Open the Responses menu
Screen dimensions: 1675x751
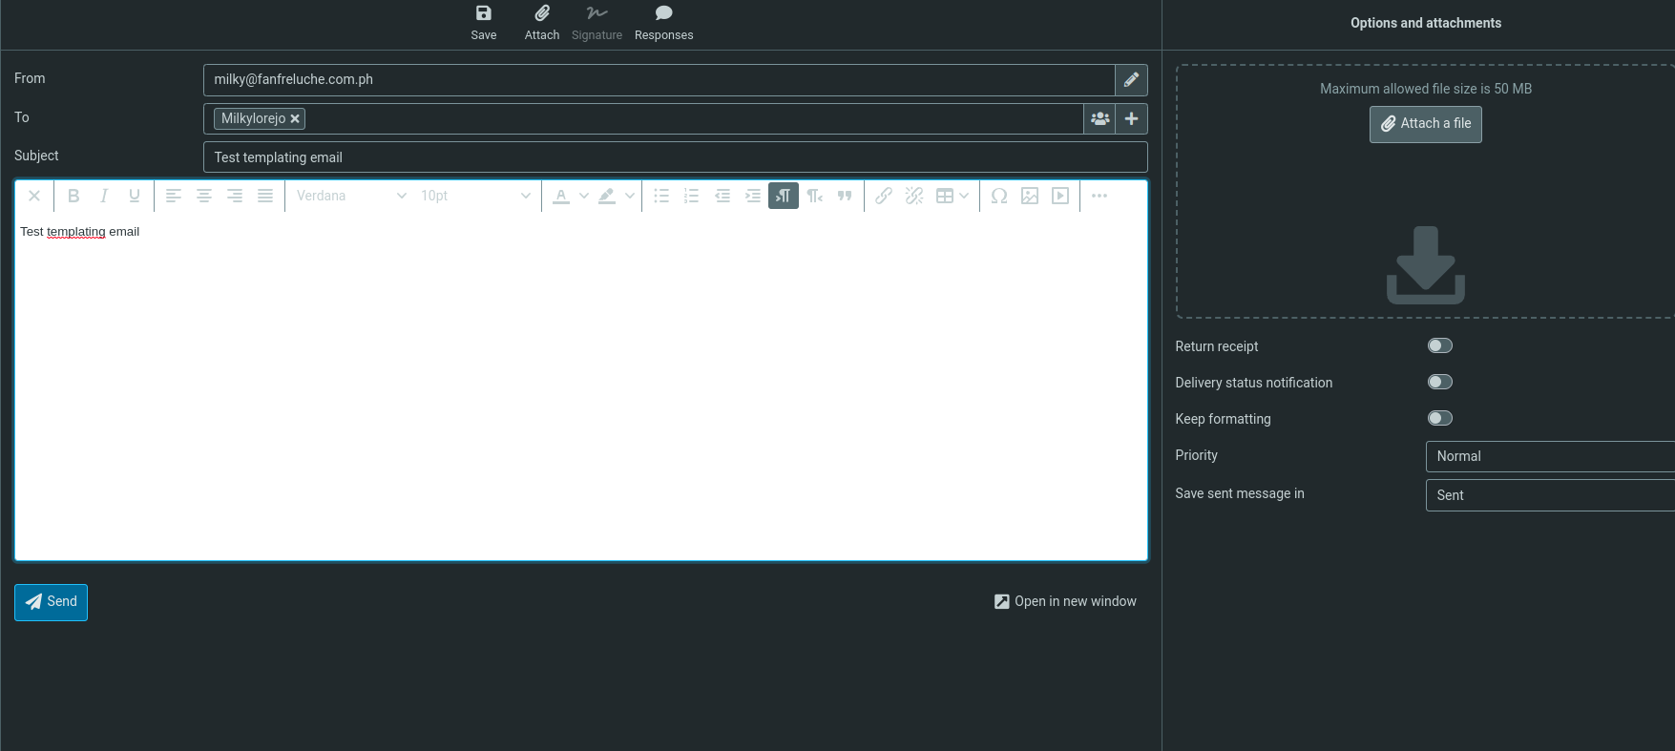pyautogui.click(x=663, y=23)
